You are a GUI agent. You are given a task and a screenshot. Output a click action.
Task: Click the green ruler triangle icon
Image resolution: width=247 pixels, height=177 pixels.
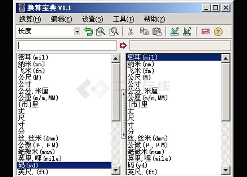187,31
